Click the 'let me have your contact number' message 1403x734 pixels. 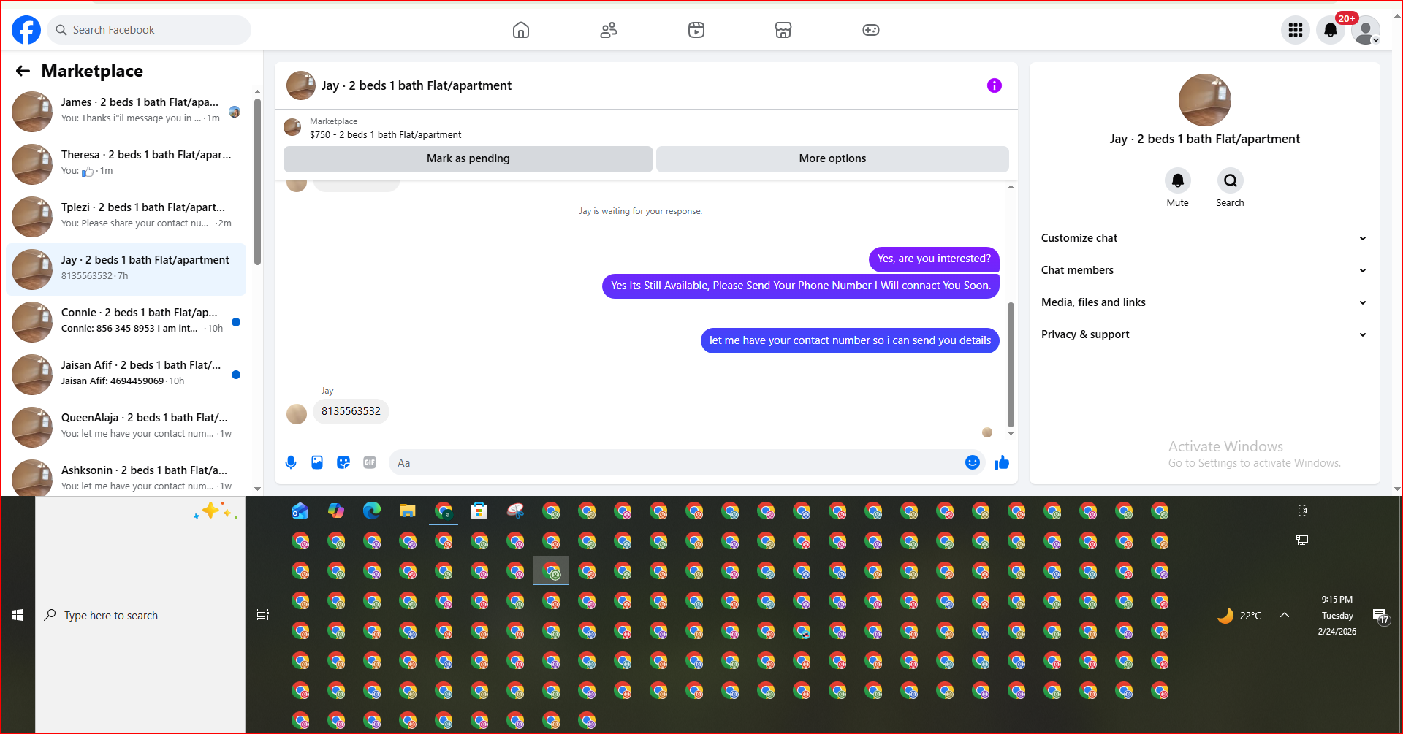[x=850, y=340]
